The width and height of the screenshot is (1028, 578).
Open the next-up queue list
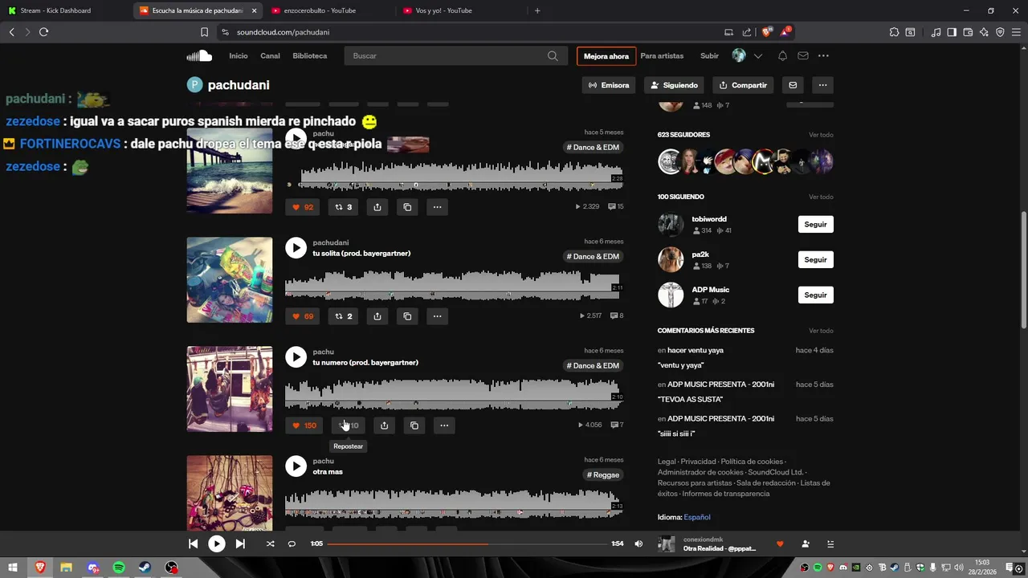[x=830, y=543]
